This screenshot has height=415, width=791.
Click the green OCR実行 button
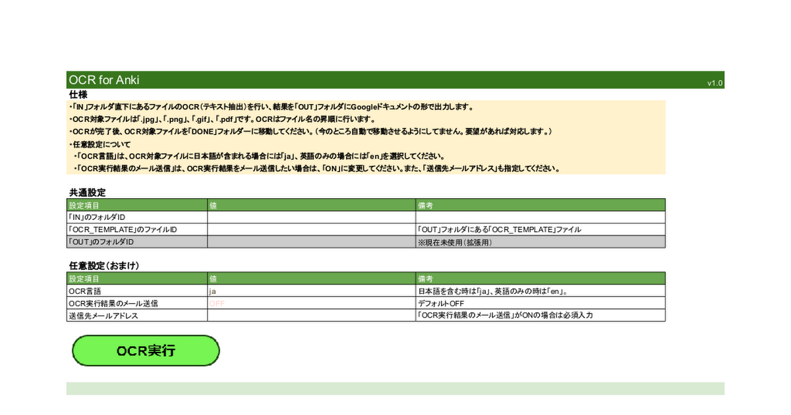tap(146, 350)
